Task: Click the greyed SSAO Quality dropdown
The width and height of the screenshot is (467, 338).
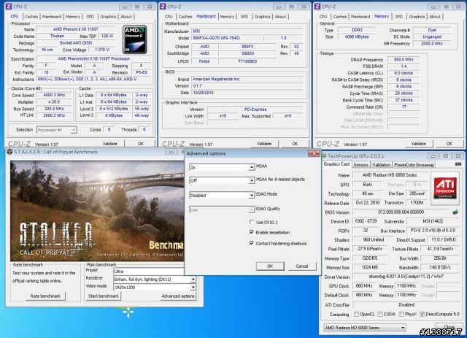Action: coord(222,210)
